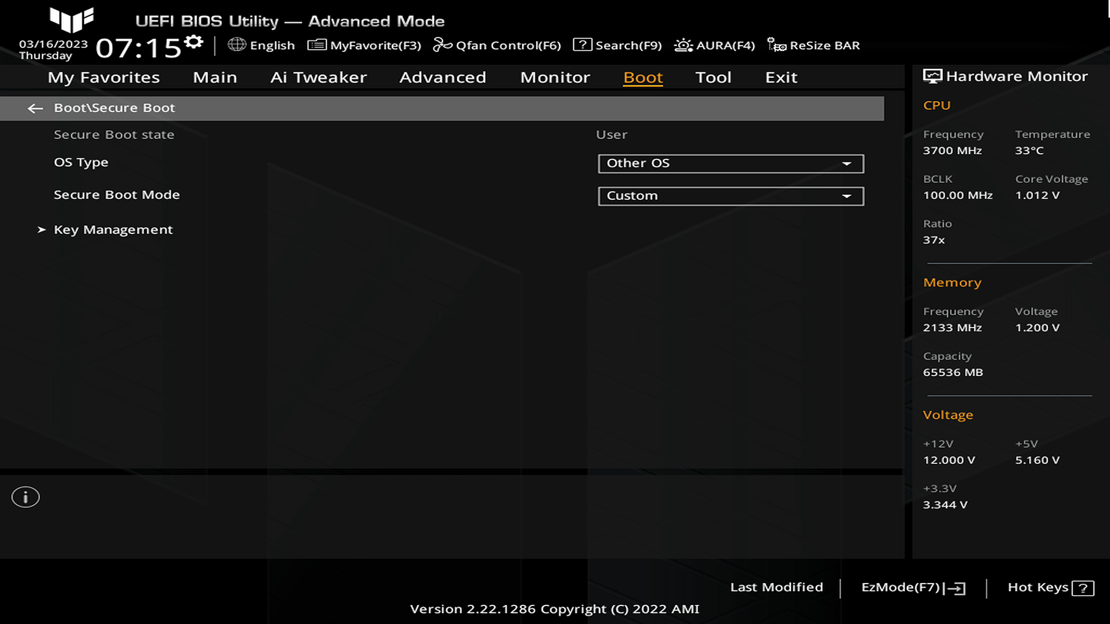This screenshot has height=624, width=1110.
Task: Open the Exit tab
Action: (x=781, y=77)
